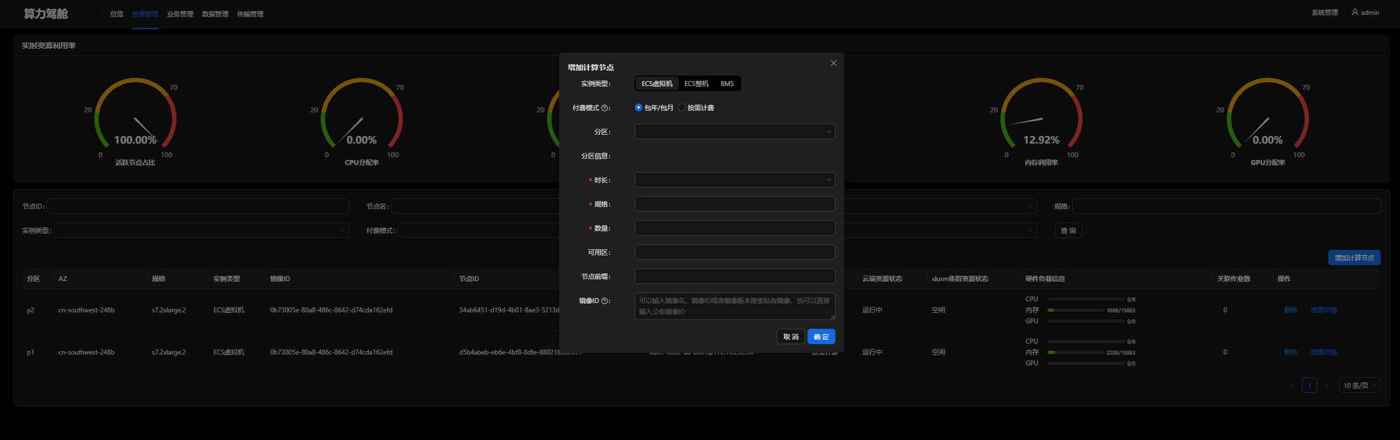Open the 业务管理 menu
Image resolution: width=1400 pixels, height=440 pixels.
coord(180,14)
